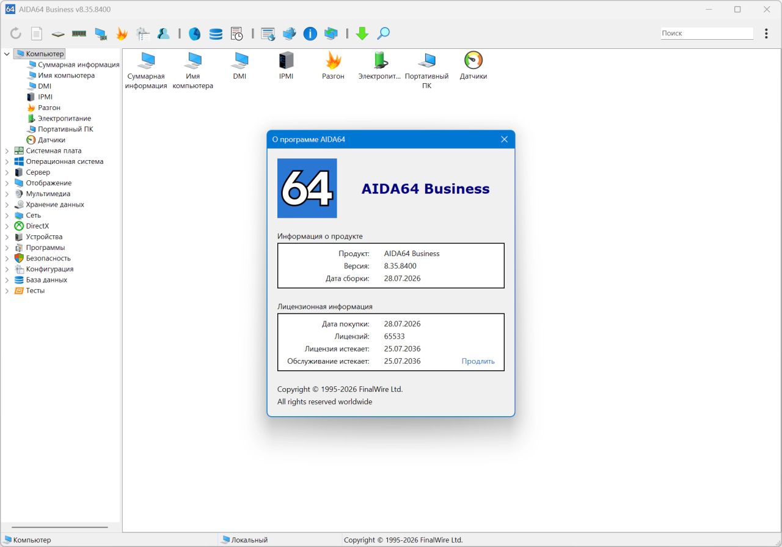
Task: Click the motherboard chip toolbar icon
Action: (x=57, y=34)
